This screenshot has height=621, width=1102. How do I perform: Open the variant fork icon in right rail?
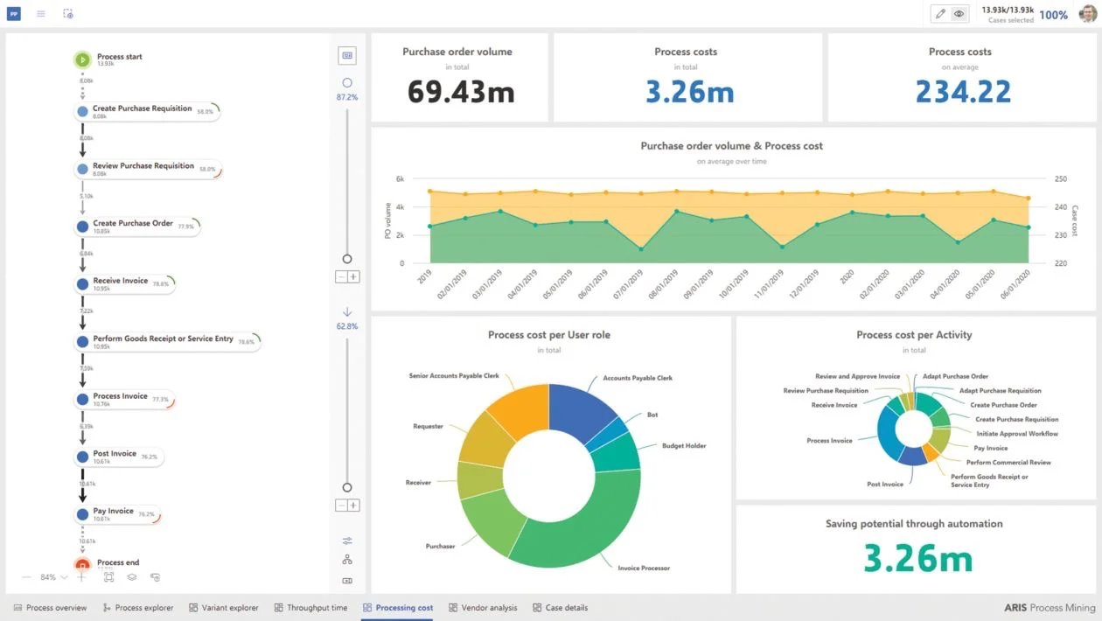tap(347, 560)
